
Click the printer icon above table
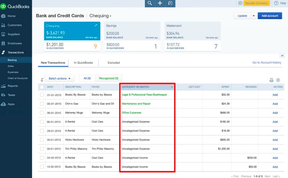point(271,80)
